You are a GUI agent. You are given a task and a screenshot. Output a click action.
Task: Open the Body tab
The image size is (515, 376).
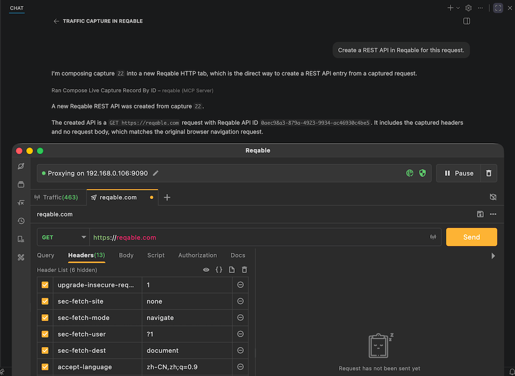(126, 255)
